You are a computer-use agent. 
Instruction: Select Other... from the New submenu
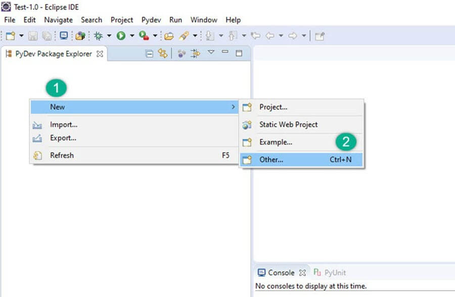point(271,160)
